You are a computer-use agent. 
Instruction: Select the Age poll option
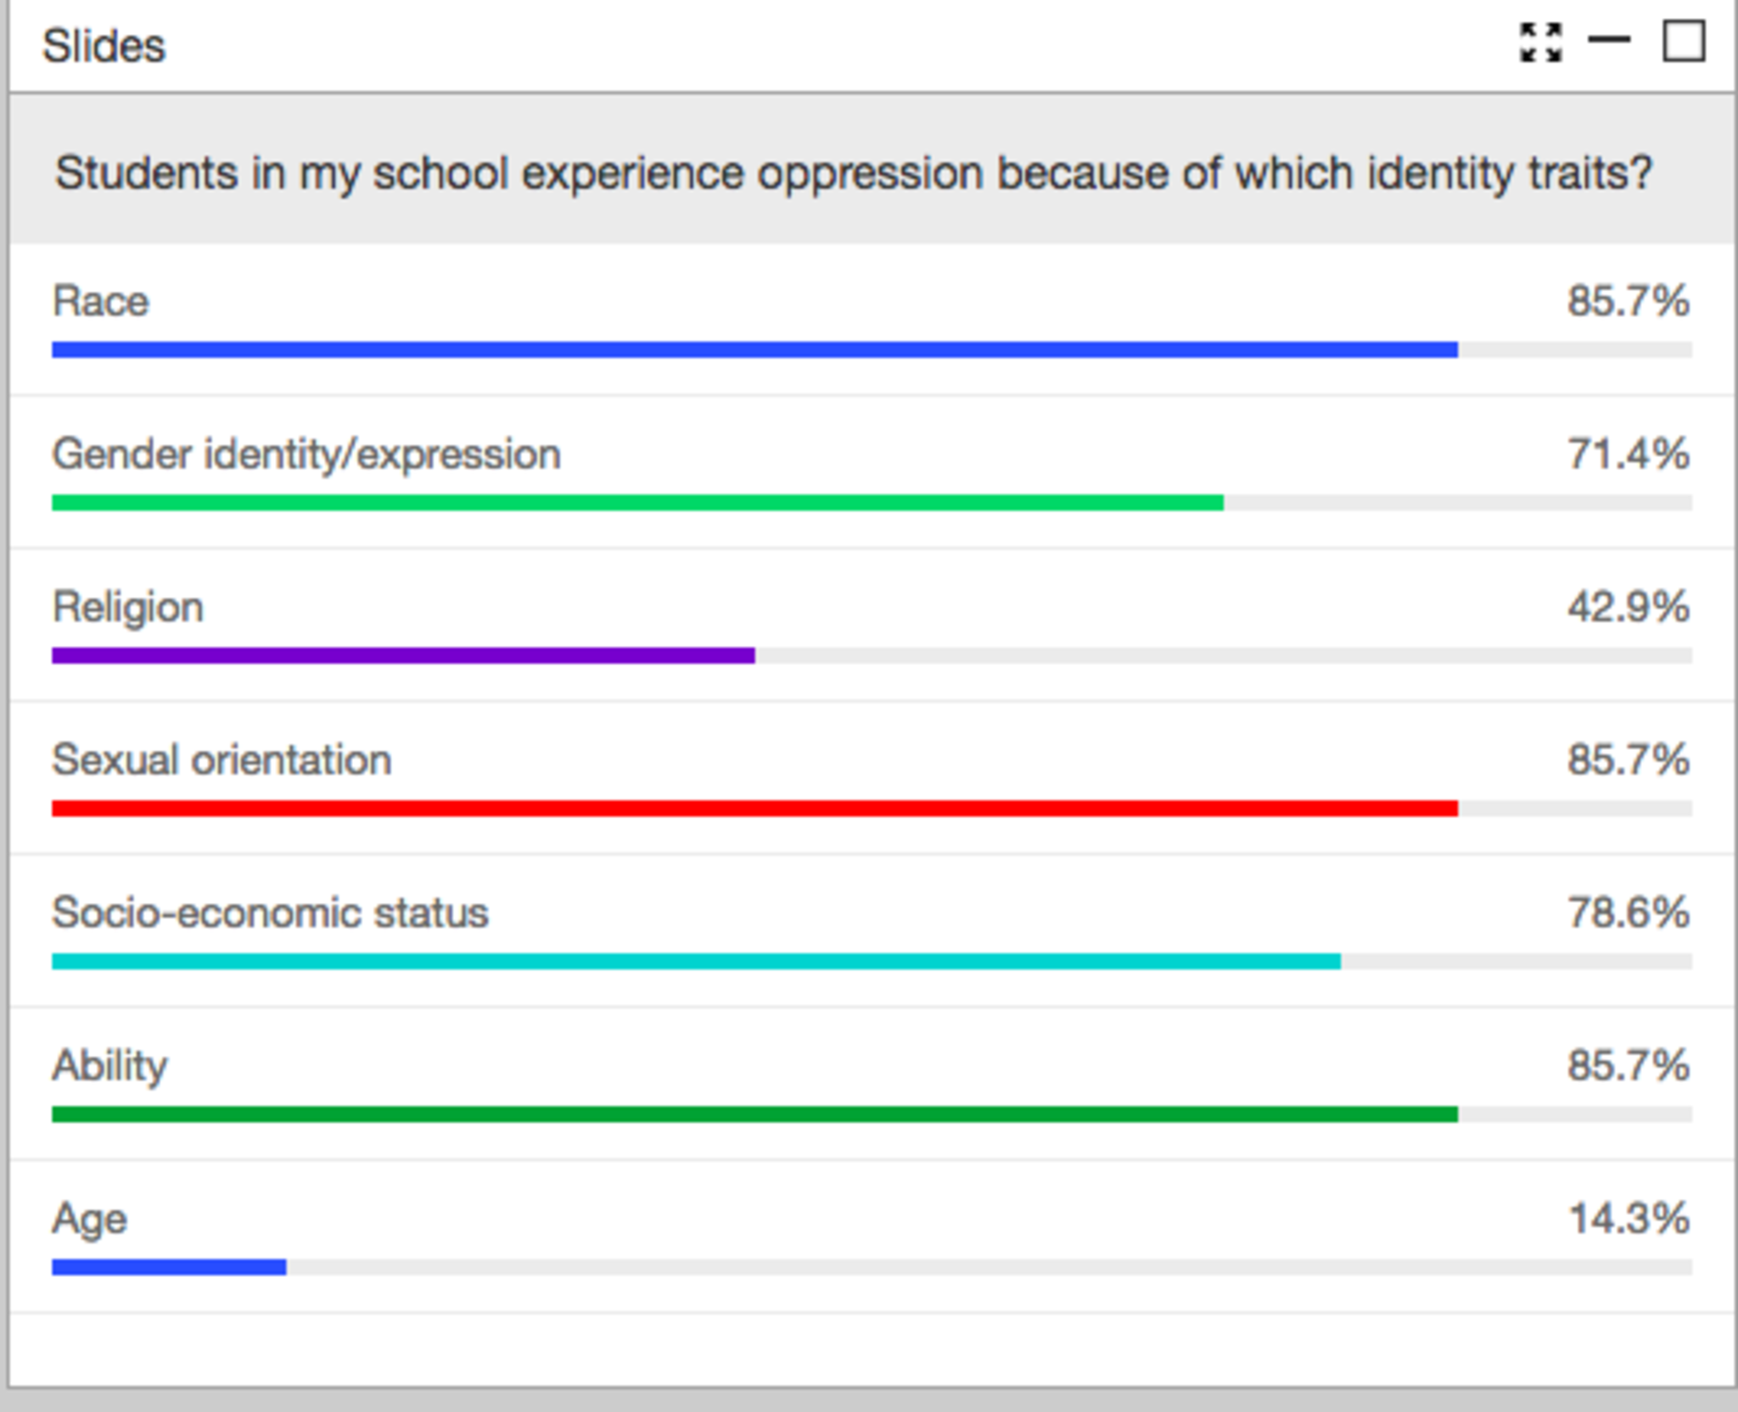click(x=89, y=1219)
